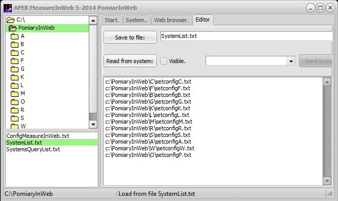Click the Save to file button
The height and width of the screenshot is (201, 338).
pyautogui.click(x=130, y=37)
